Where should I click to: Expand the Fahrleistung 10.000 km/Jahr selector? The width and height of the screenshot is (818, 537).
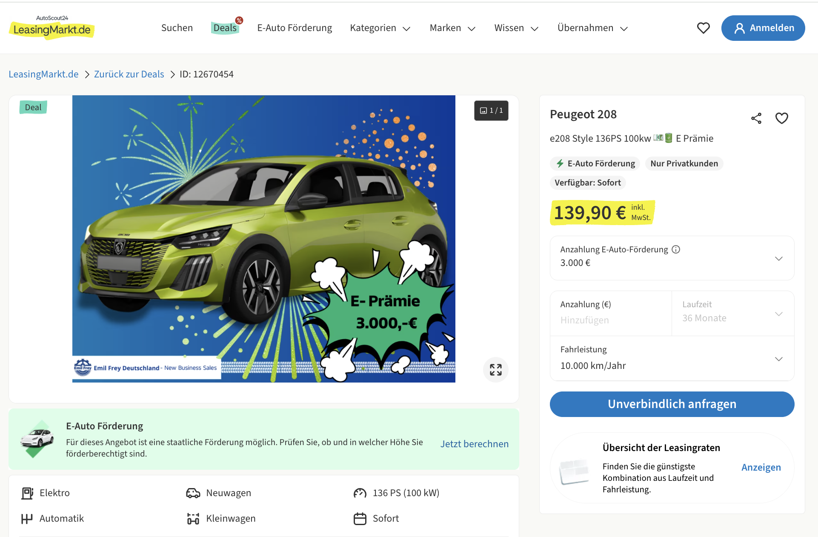pos(778,359)
